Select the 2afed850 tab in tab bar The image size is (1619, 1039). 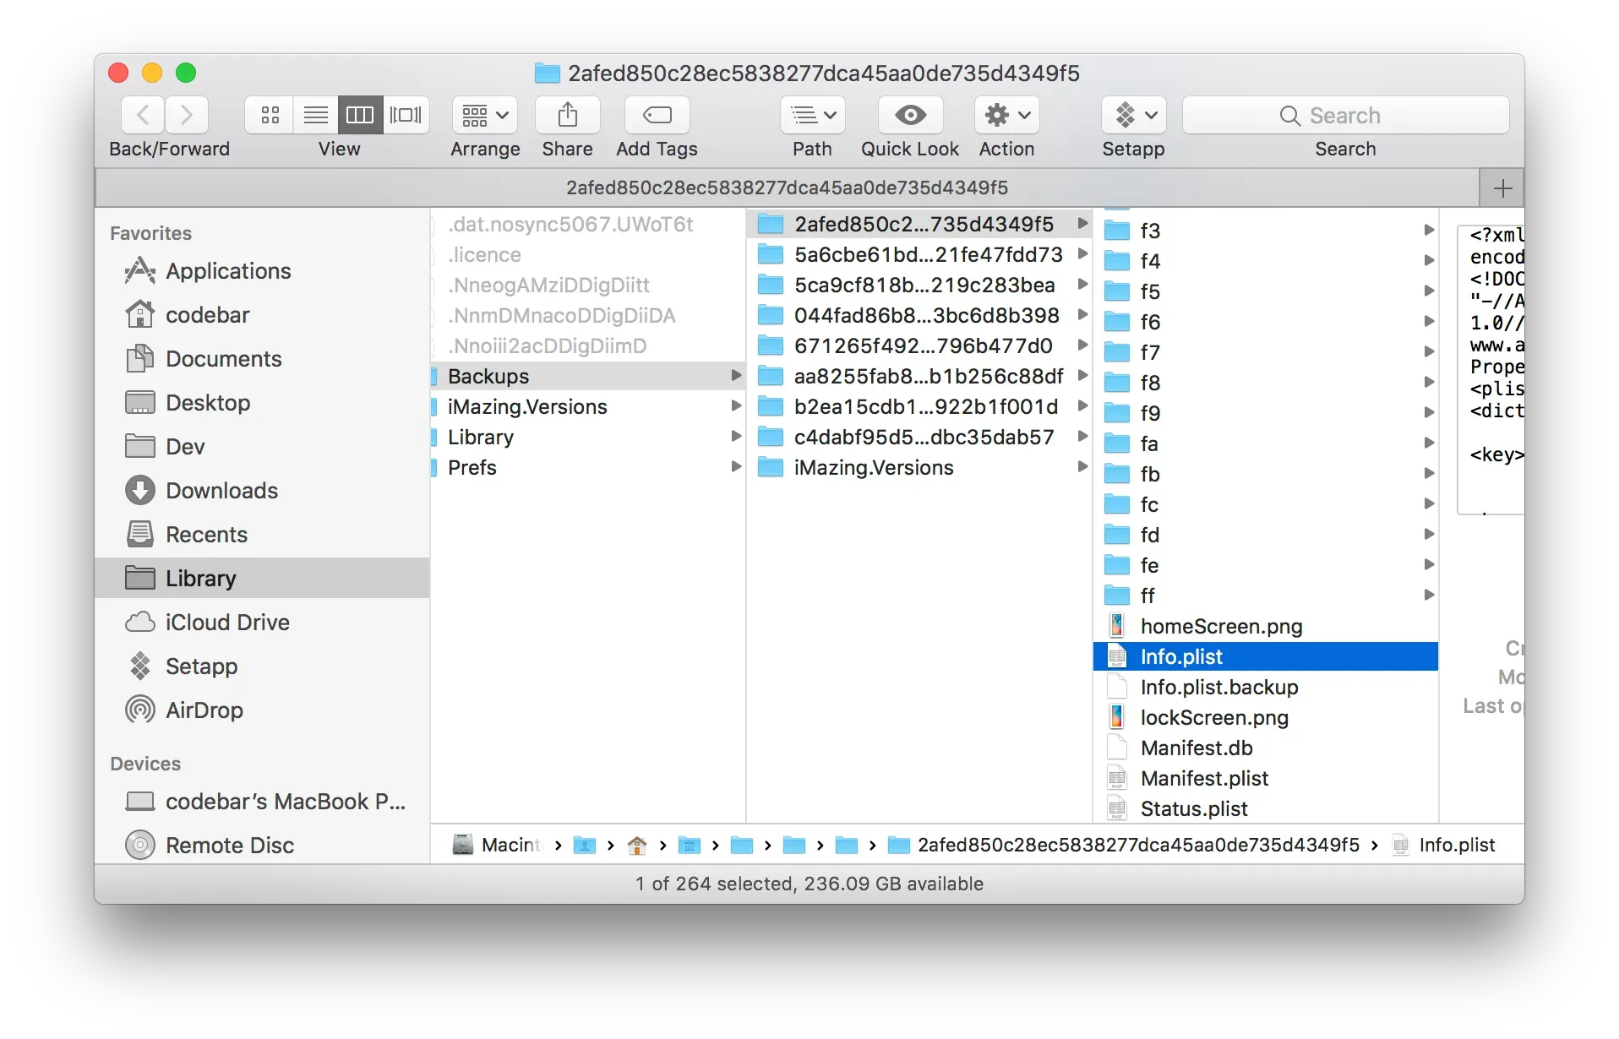coord(788,187)
